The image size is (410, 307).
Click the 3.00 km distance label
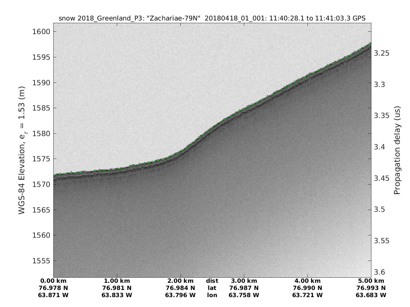tap(244, 281)
